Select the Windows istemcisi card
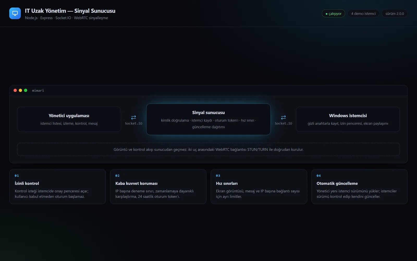This screenshot has height=261, width=417. tap(348, 119)
